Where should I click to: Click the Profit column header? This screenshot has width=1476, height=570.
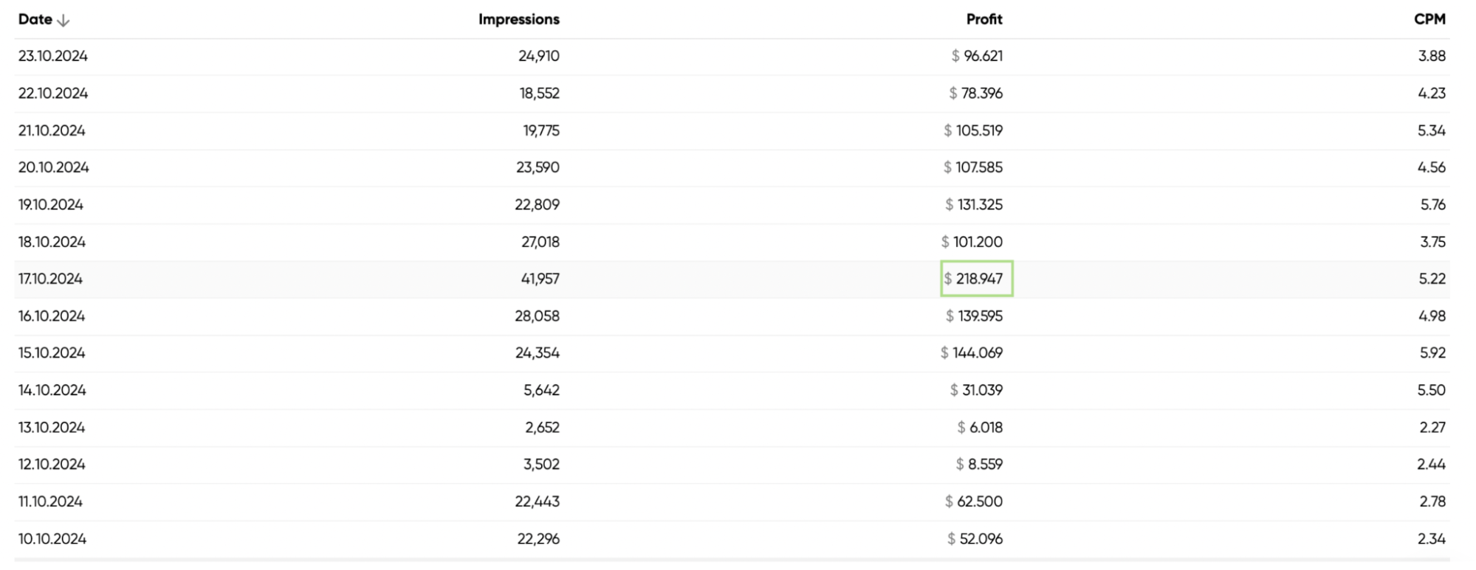click(x=984, y=20)
